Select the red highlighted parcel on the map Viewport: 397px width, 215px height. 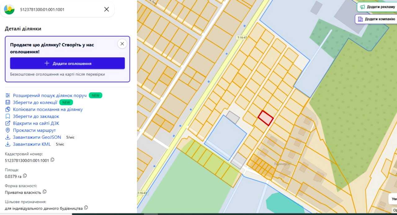266,118
